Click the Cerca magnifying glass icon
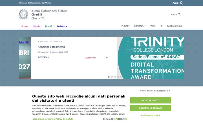This screenshot has width=203, height=127. pyautogui.click(x=179, y=14)
